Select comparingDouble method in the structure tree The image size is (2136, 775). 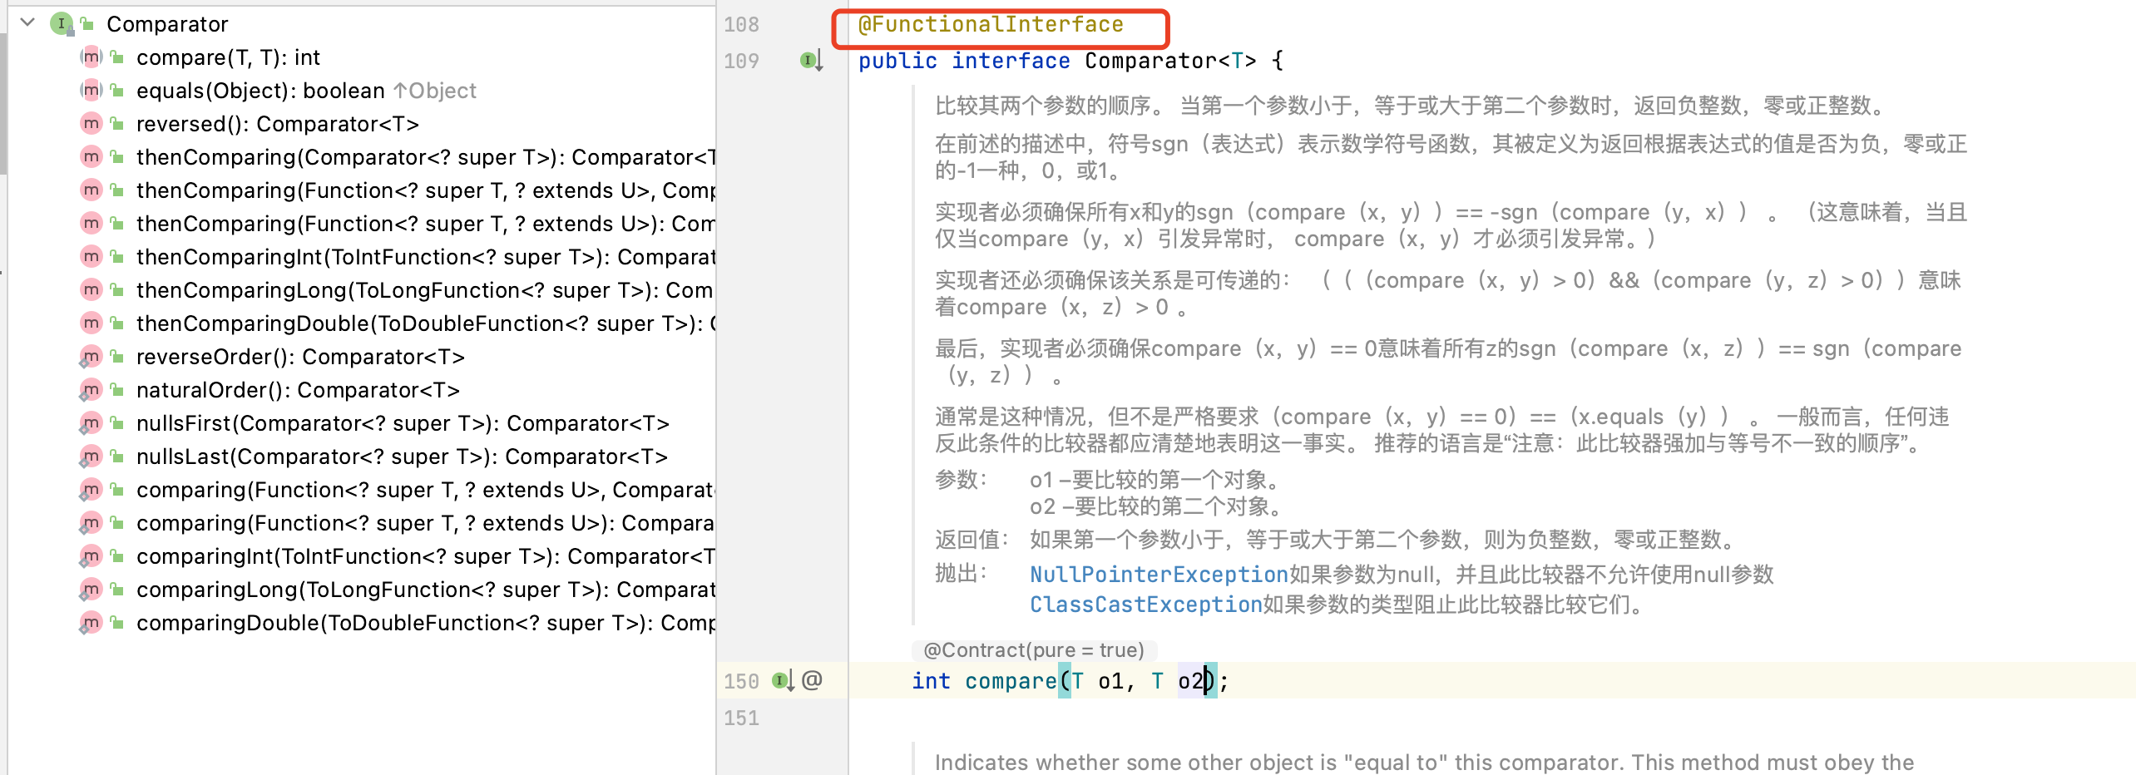pos(424,623)
